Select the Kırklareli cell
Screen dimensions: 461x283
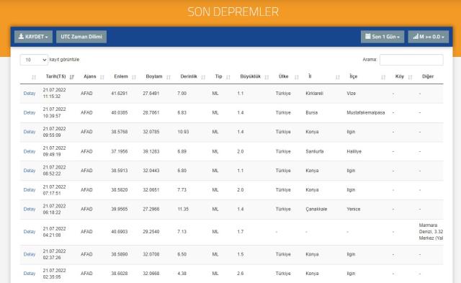coord(314,94)
